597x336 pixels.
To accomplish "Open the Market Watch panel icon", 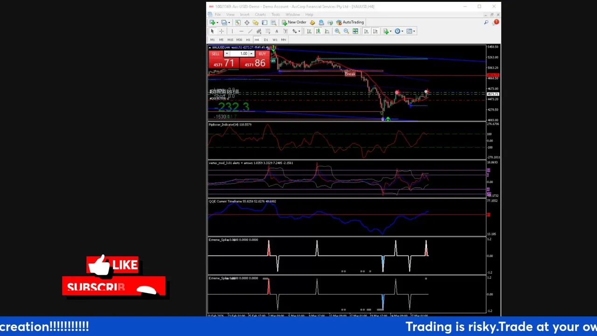I will [x=238, y=22].
